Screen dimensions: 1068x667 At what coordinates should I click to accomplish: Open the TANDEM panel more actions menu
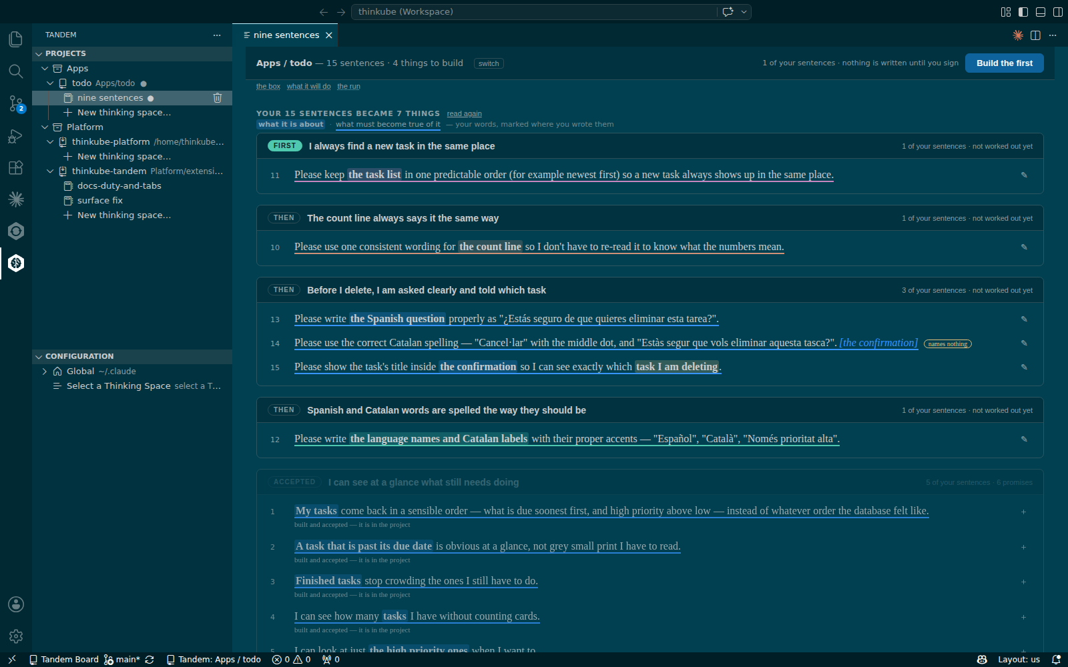(217, 35)
